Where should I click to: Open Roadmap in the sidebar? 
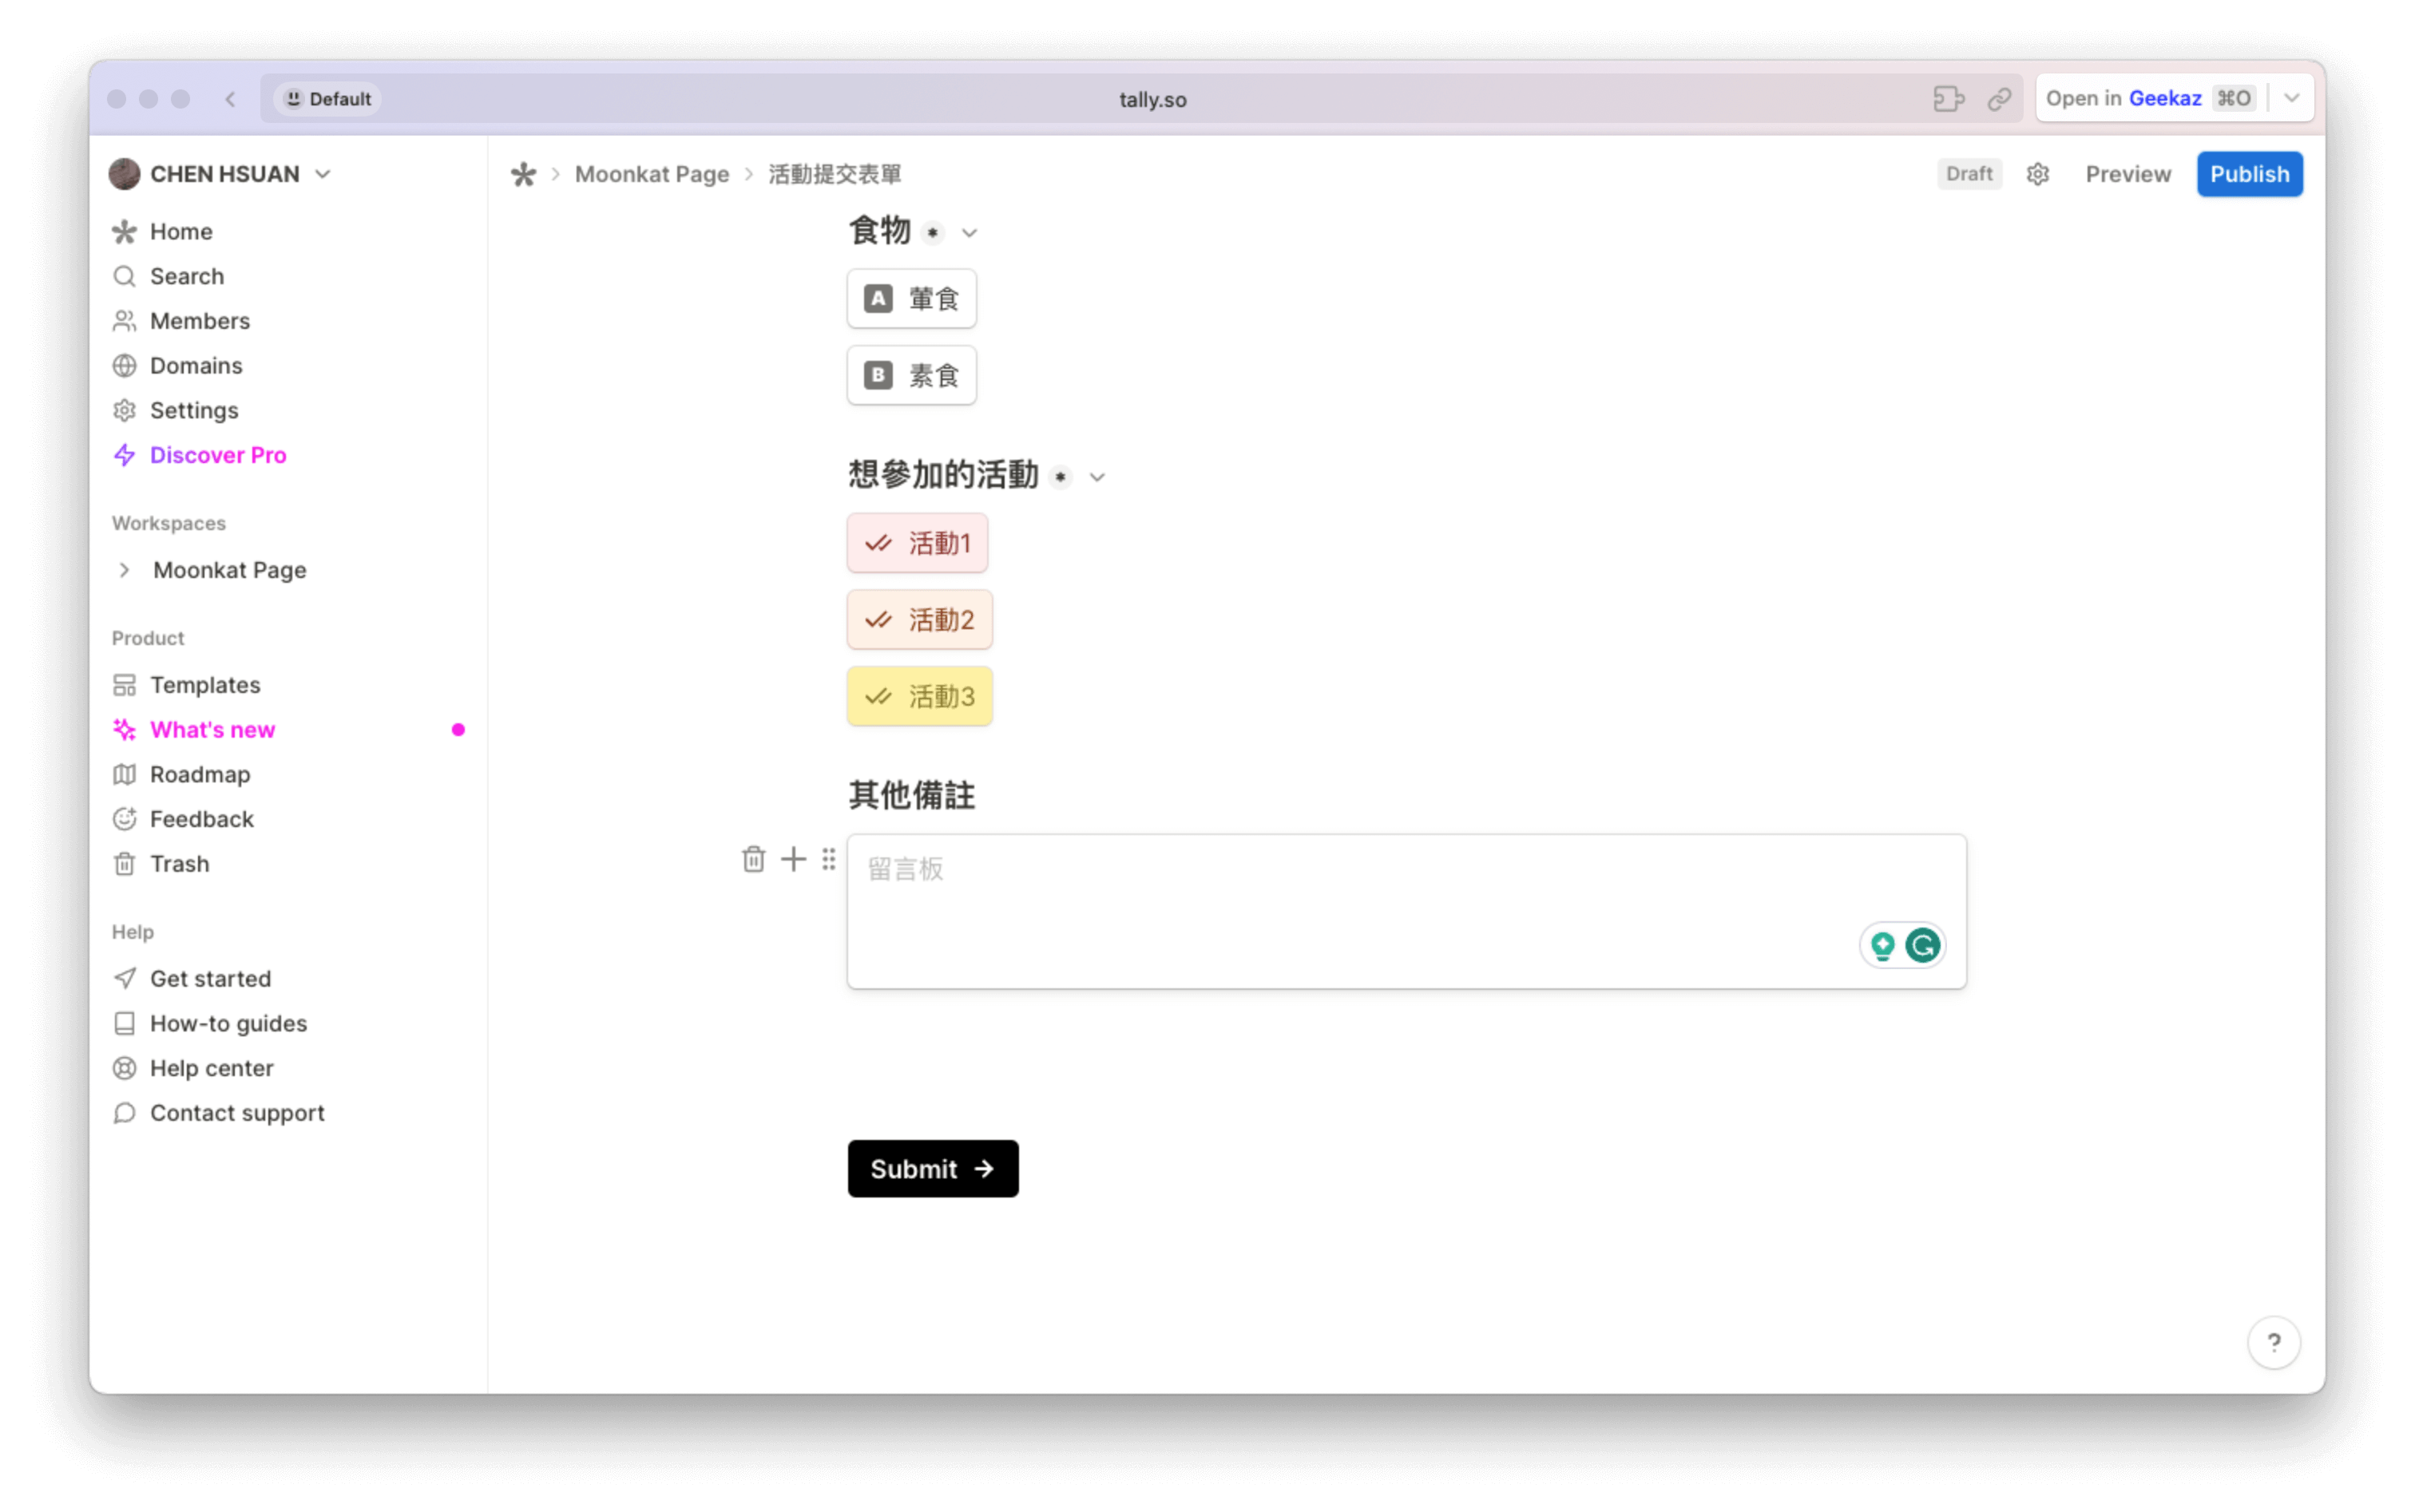pos(200,774)
